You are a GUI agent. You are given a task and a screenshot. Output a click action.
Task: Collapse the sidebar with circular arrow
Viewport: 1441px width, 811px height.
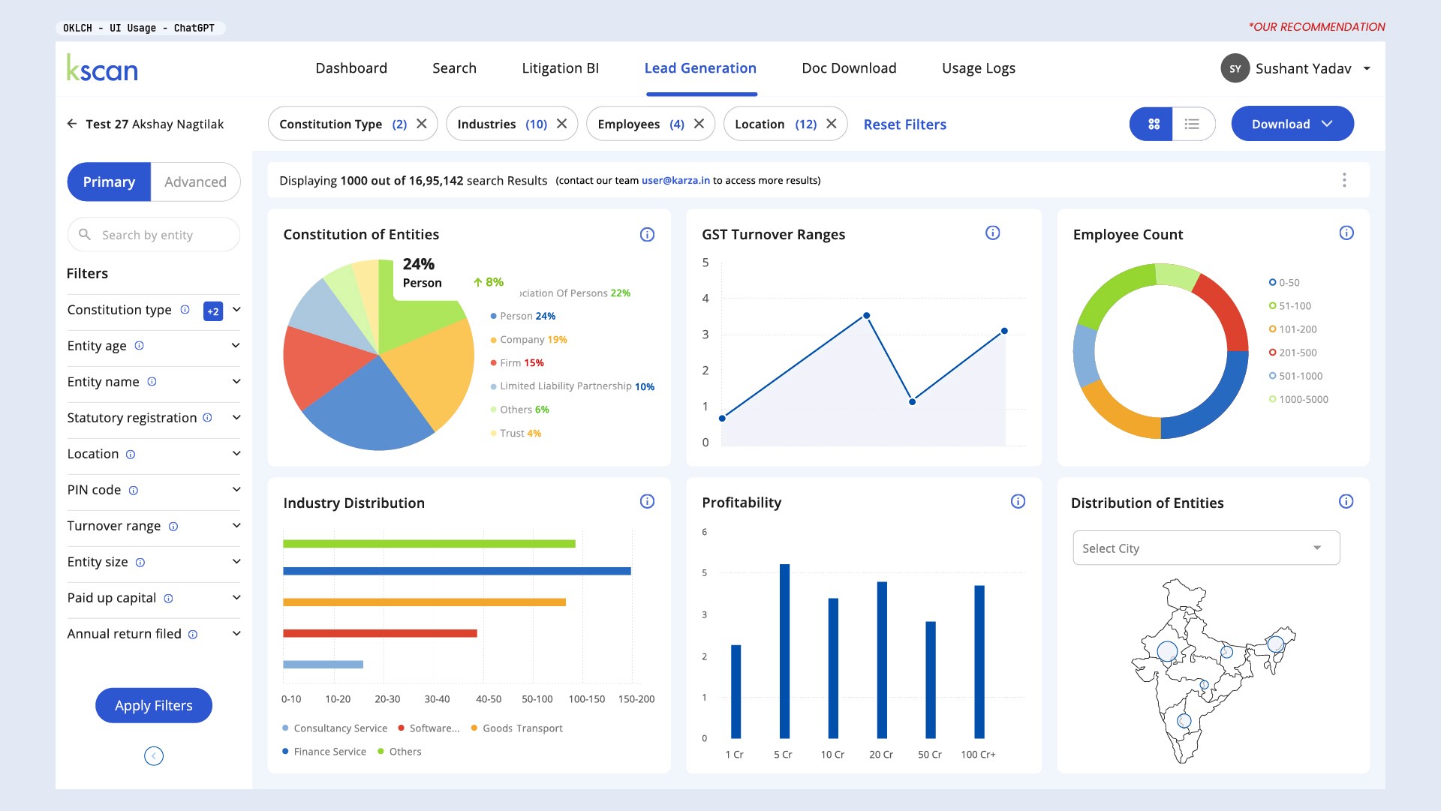(154, 756)
